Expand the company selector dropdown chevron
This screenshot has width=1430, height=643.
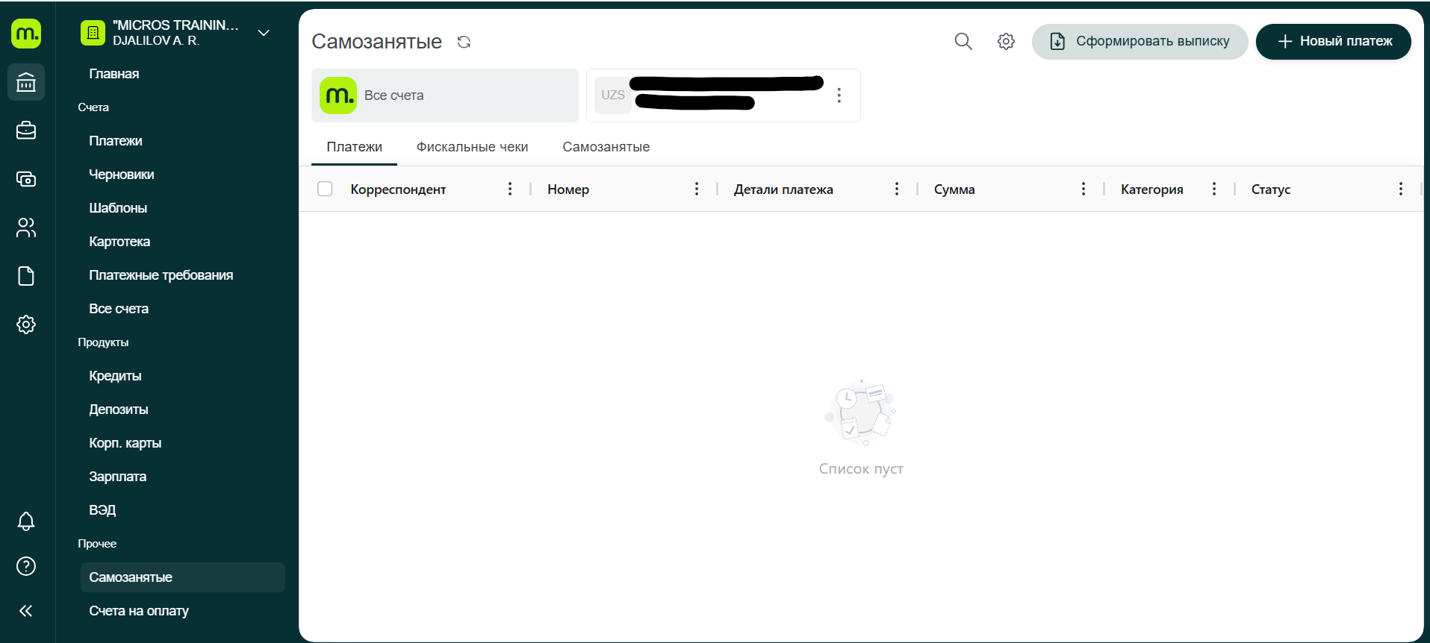point(264,33)
